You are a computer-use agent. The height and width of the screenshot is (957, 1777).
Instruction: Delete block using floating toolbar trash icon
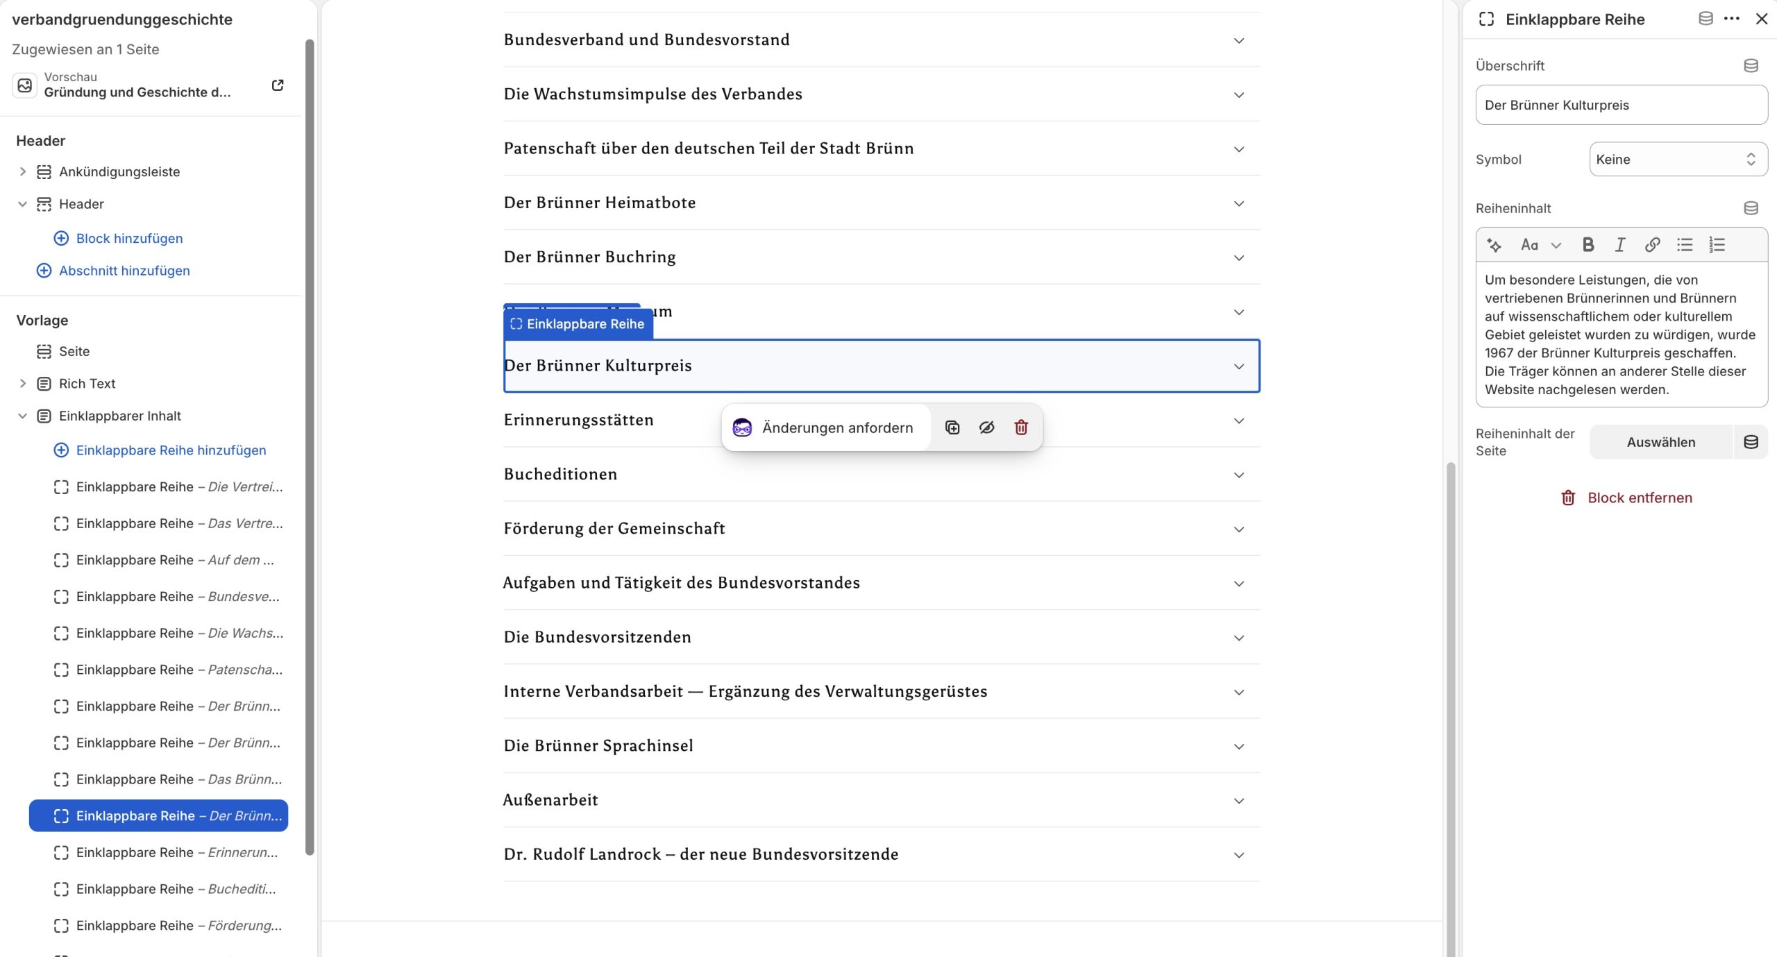1020,427
